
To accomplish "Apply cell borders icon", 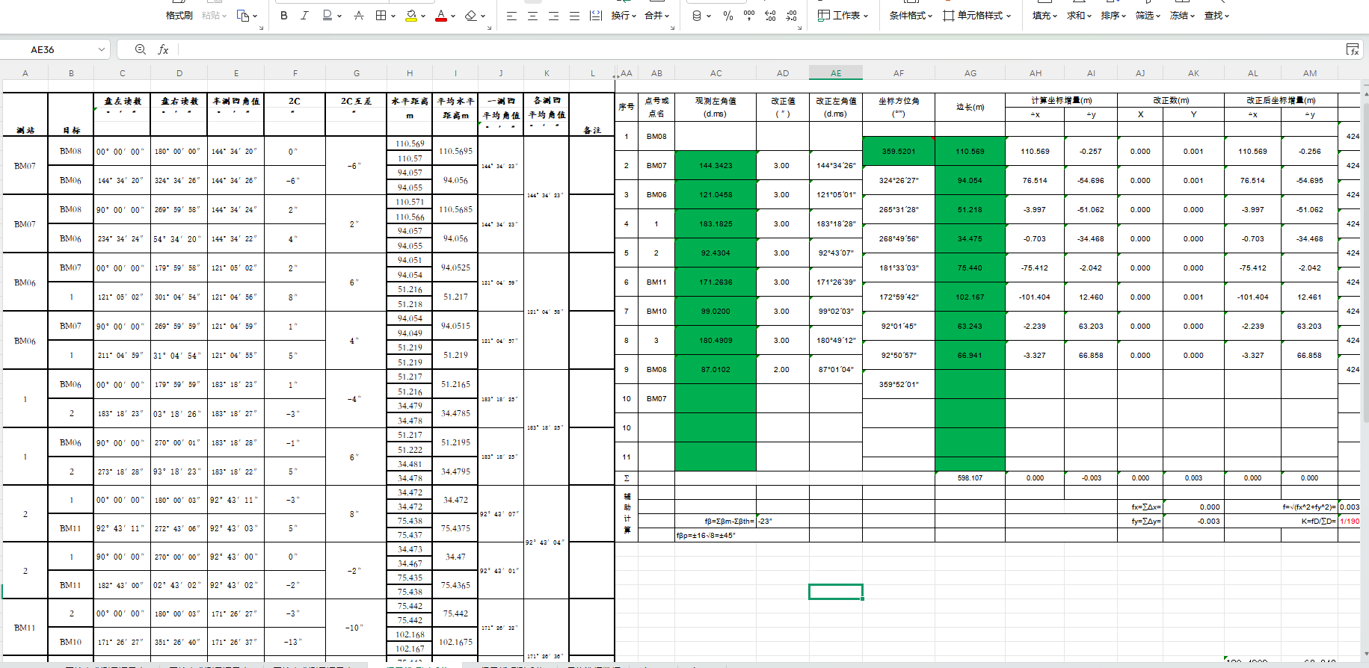I will pyautogui.click(x=381, y=16).
